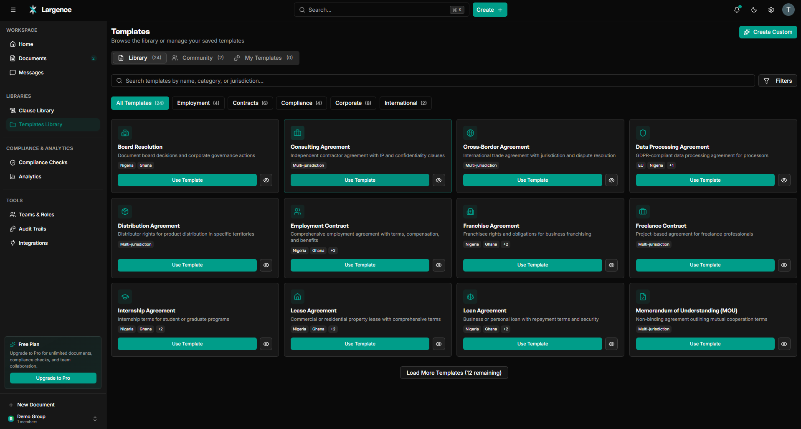Open Integrations in the sidebar
Image resolution: width=801 pixels, height=429 pixels.
point(53,243)
